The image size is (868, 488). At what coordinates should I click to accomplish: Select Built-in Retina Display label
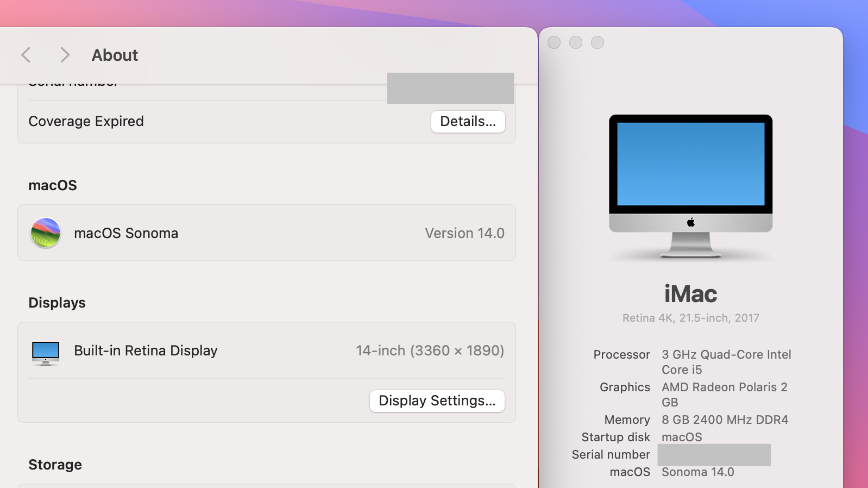click(146, 351)
